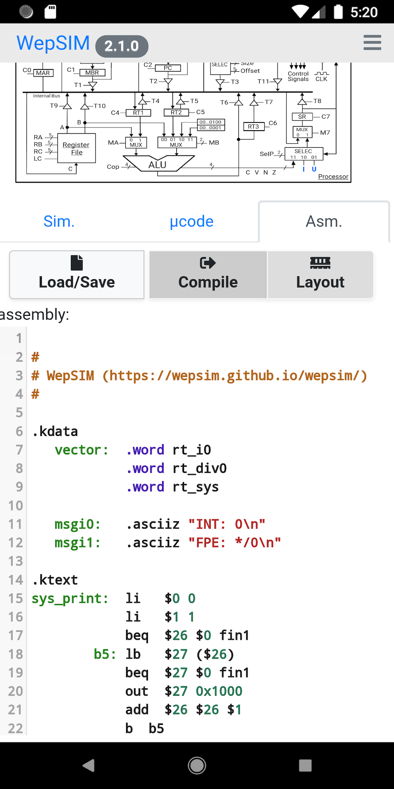Click the 'b5:' label in code
Image resolution: width=394 pixels, height=789 pixels.
[105, 654]
